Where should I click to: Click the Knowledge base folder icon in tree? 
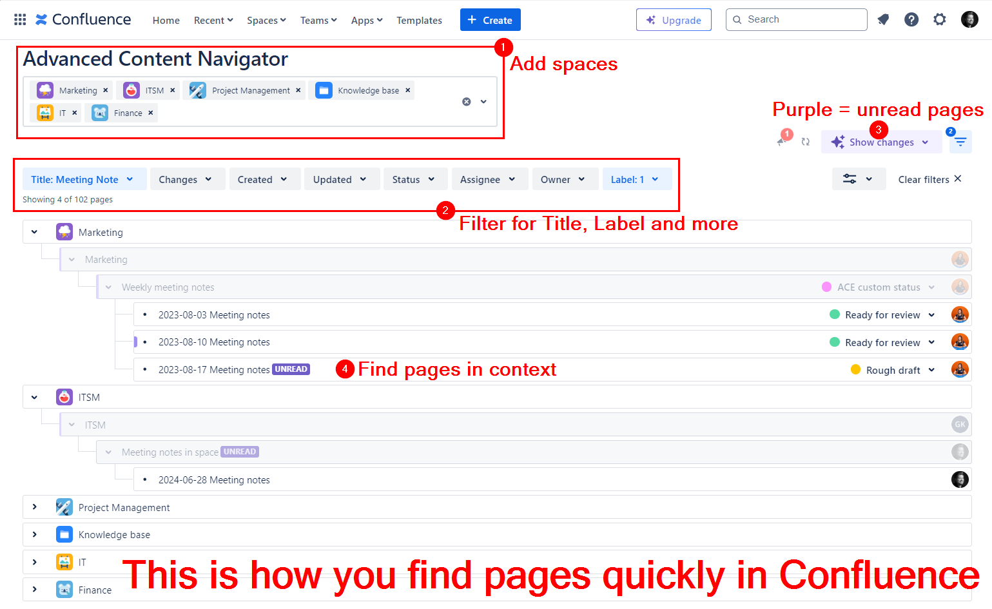[64, 534]
